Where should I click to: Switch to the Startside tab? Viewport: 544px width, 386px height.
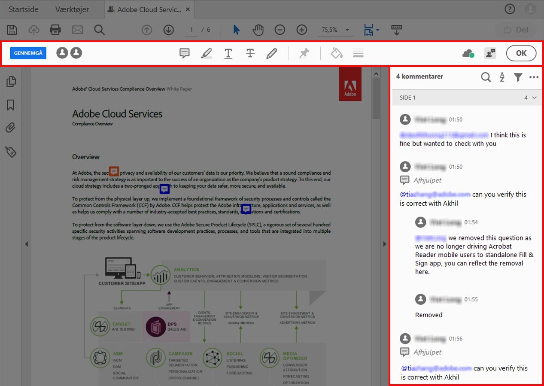(x=24, y=9)
